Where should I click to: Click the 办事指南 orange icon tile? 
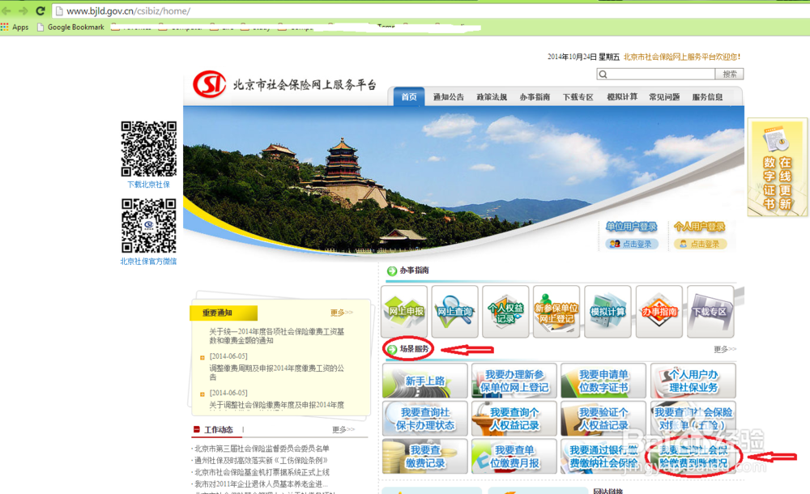[x=659, y=312]
